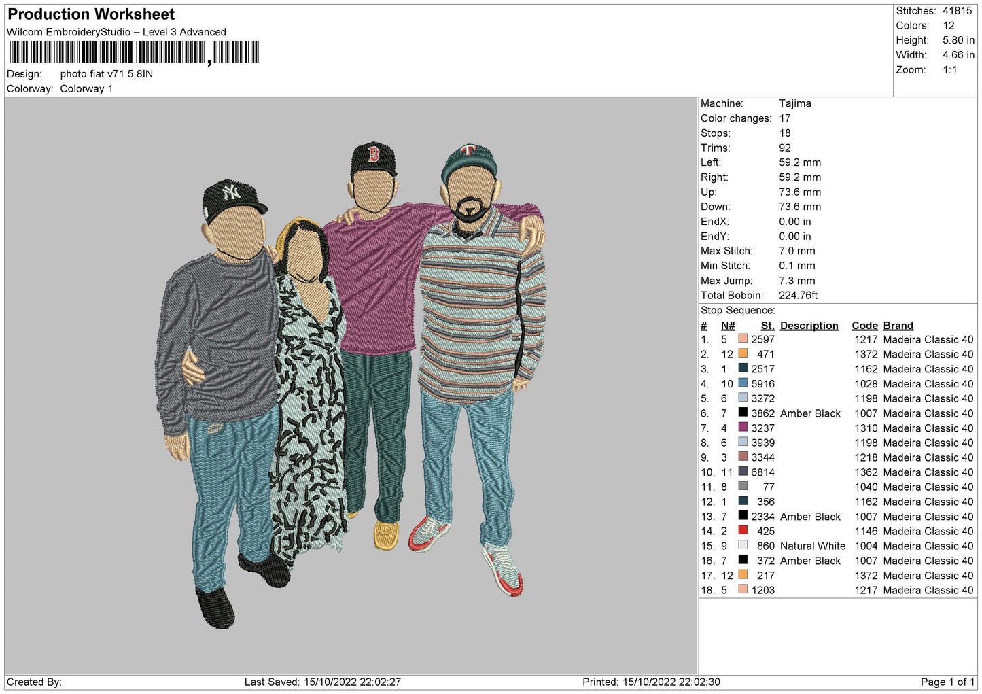Click purple swatch in stop 7

click(x=743, y=428)
